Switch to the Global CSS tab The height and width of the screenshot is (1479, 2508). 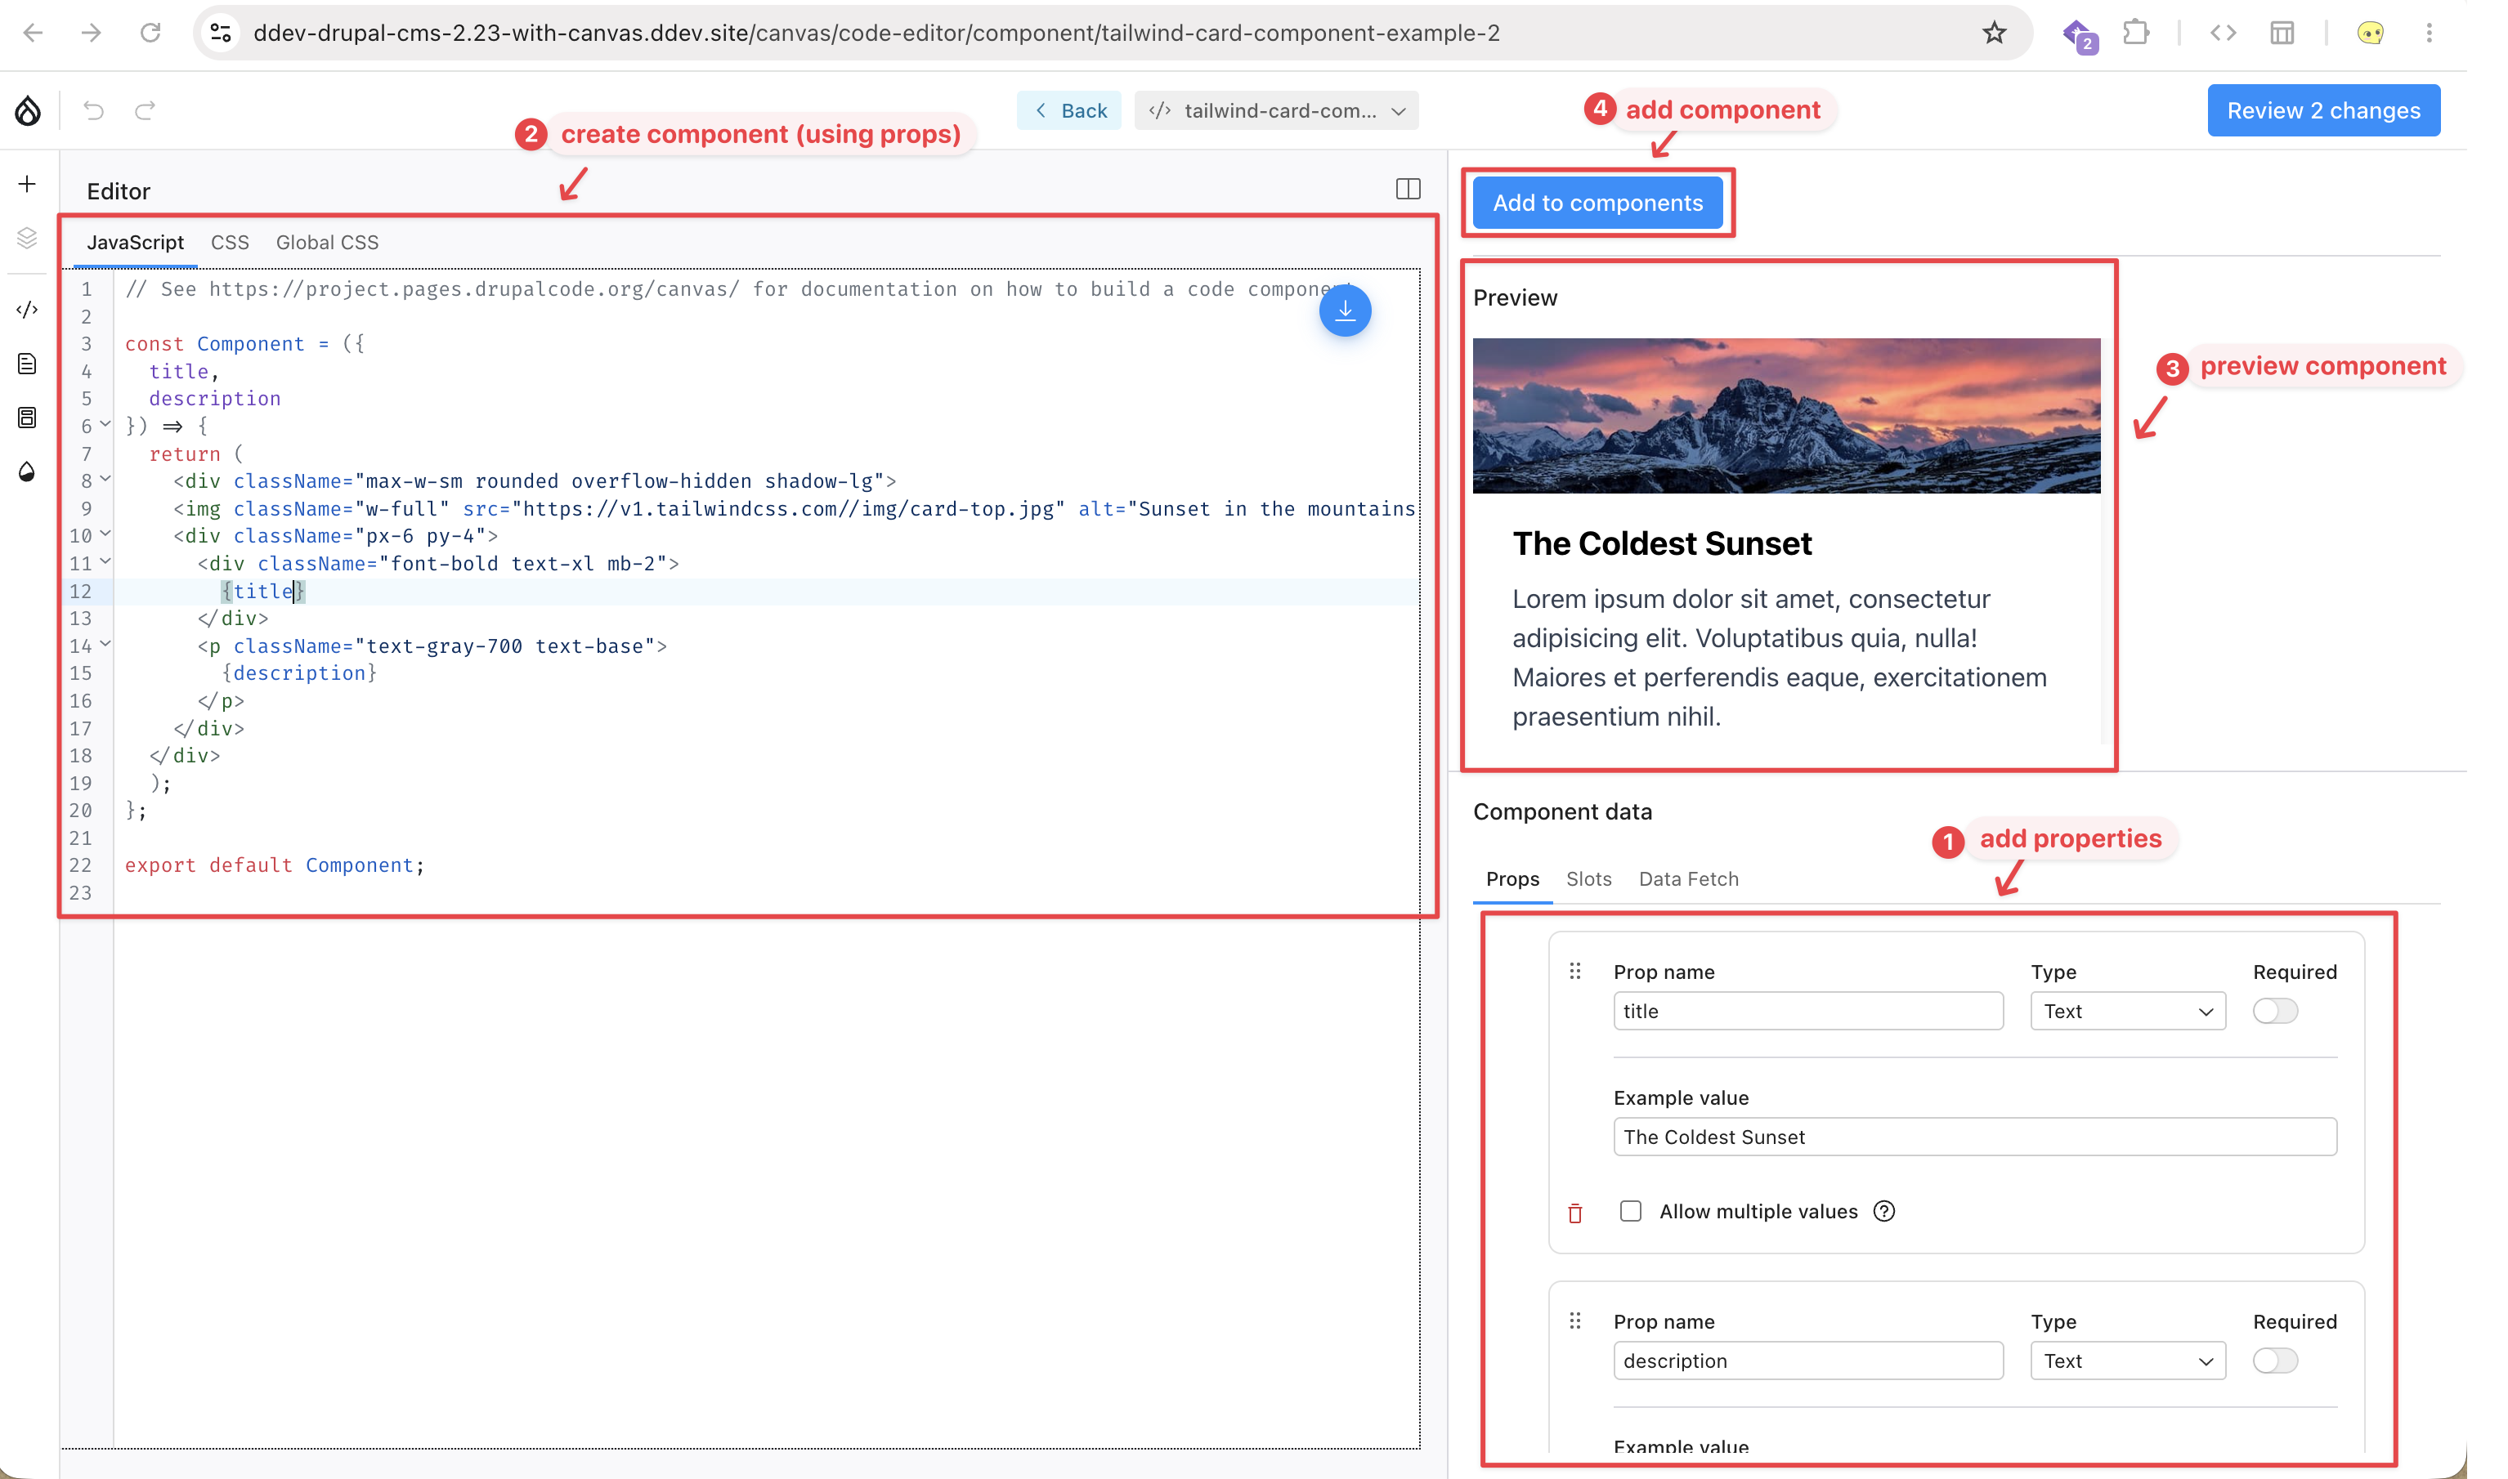[x=327, y=242]
